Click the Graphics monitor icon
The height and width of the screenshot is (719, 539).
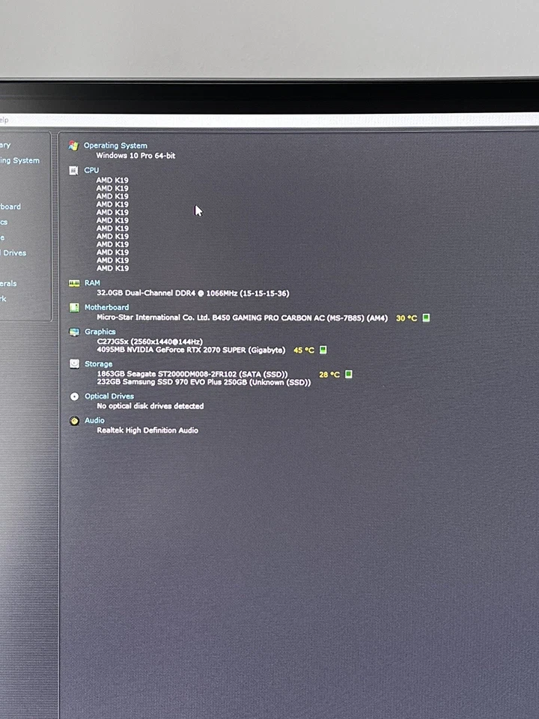pyautogui.click(x=74, y=332)
